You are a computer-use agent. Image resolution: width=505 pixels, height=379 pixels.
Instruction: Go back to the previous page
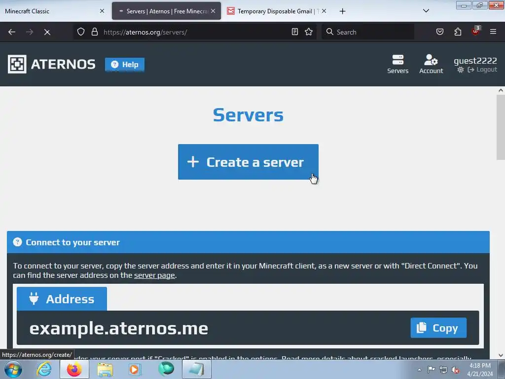(12, 32)
